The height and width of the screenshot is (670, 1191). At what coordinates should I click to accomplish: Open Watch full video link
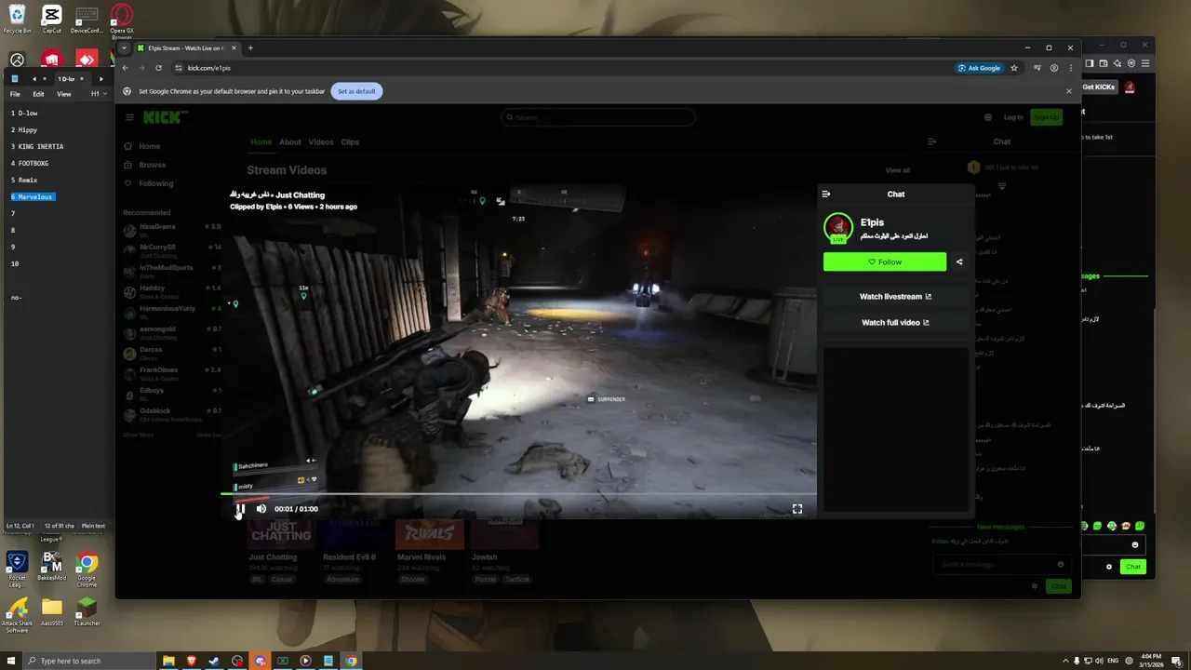pos(895,323)
